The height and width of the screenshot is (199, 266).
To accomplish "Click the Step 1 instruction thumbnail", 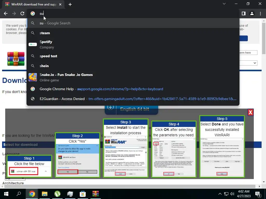I will [29, 166].
